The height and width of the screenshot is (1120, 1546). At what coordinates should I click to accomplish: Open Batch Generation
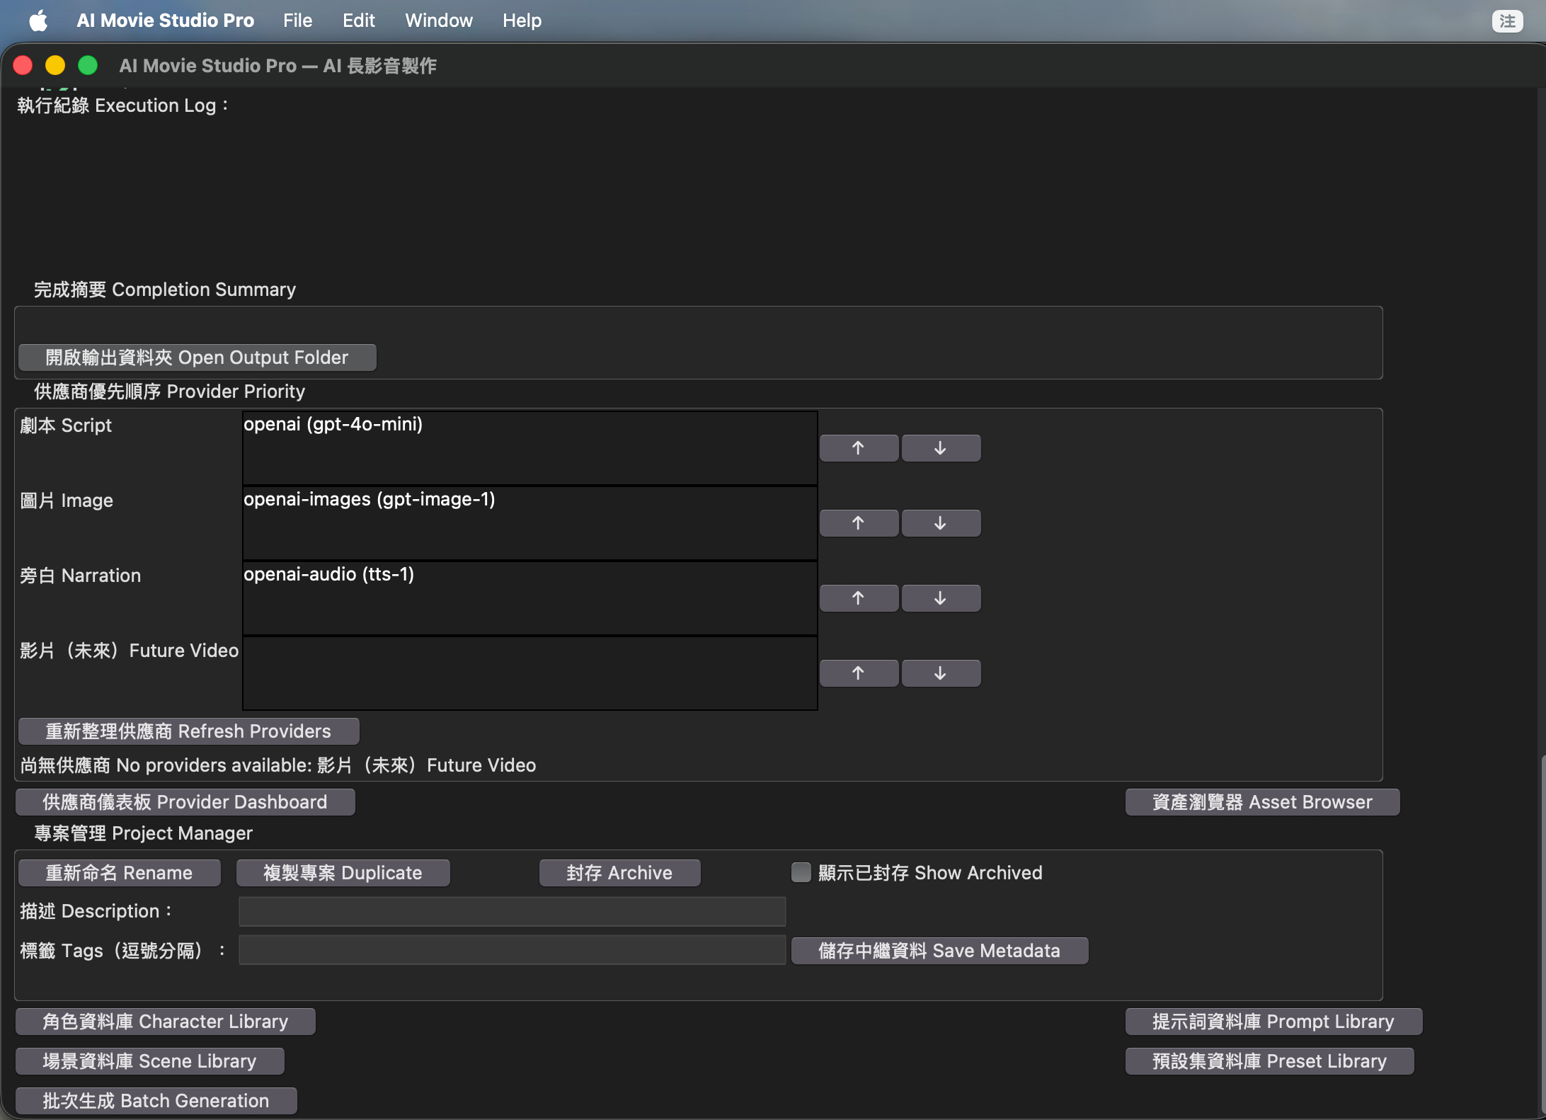click(156, 1101)
